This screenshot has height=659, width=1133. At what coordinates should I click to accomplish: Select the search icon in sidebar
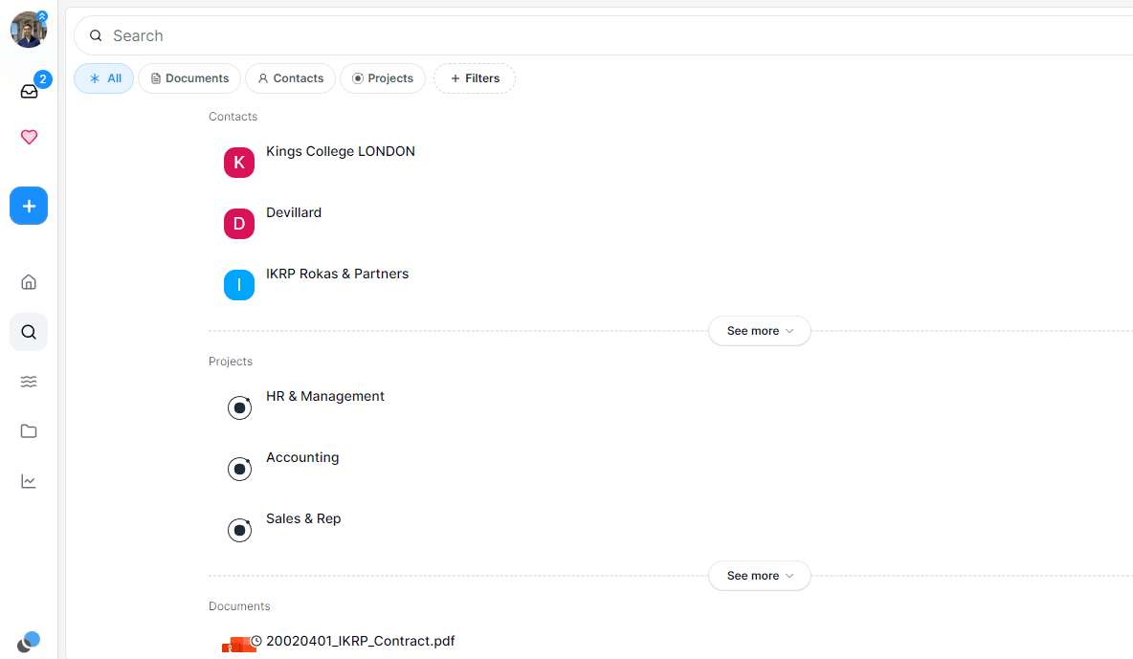pyautogui.click(x=29, y=332)
